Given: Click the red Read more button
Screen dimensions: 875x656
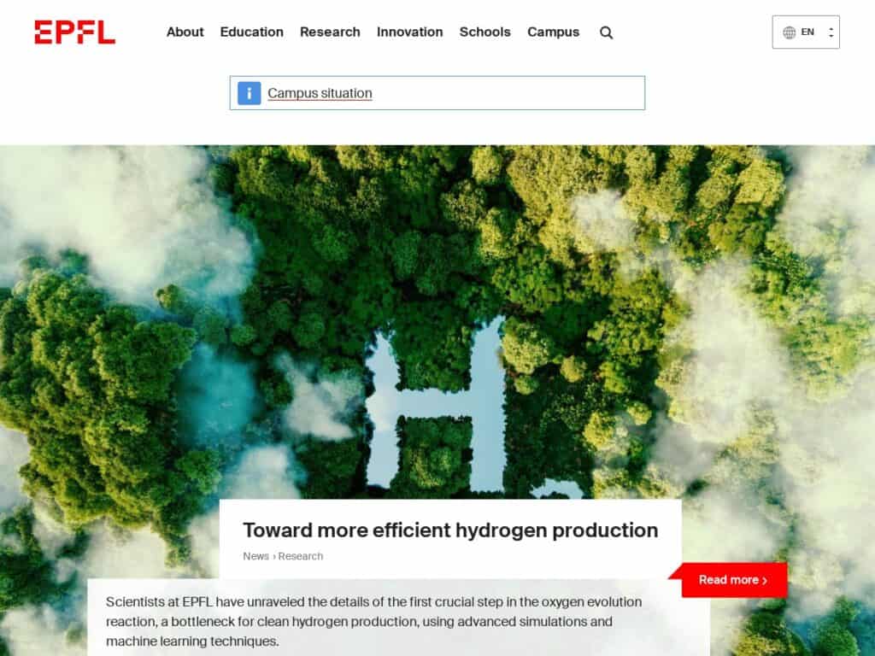Looking at the screenshot, I should (734, 580).
